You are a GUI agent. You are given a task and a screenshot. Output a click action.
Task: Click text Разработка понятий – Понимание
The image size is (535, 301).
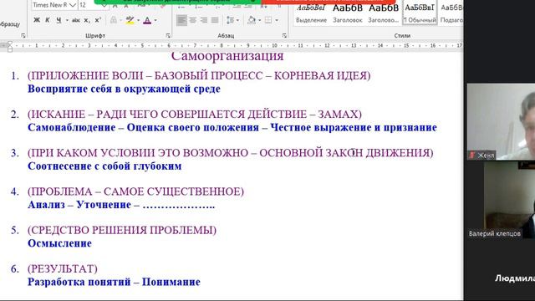pyautogui.click(x=114, y=282)
